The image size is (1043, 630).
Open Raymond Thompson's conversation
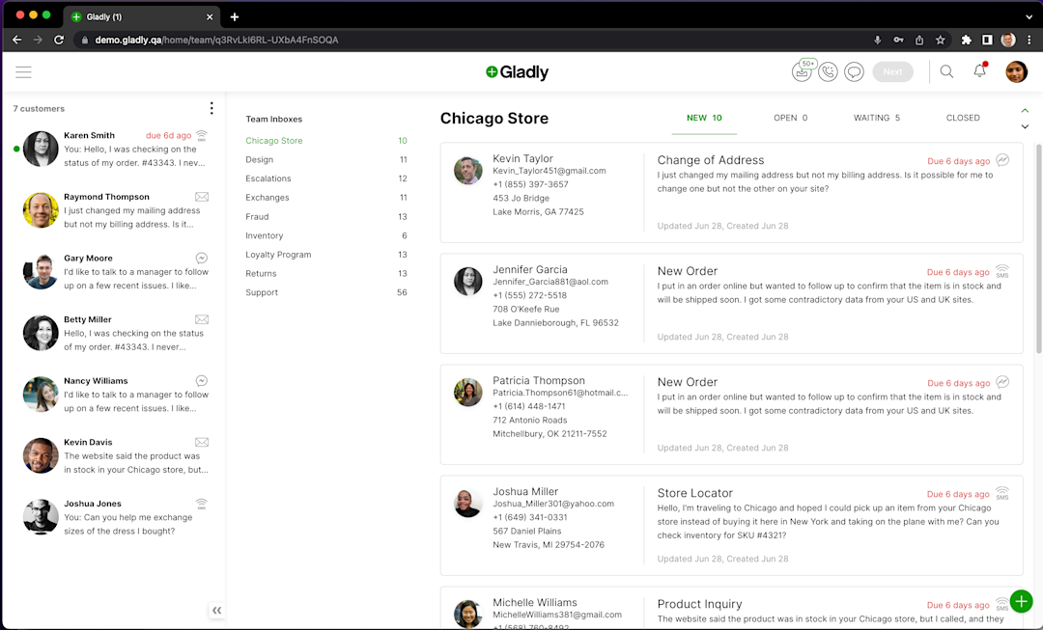tap(114, 210)
